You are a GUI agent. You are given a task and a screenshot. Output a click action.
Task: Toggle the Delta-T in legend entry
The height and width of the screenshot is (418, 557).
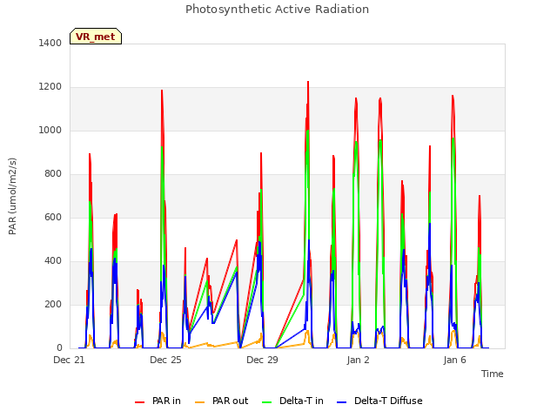click(x=292, y=401)
